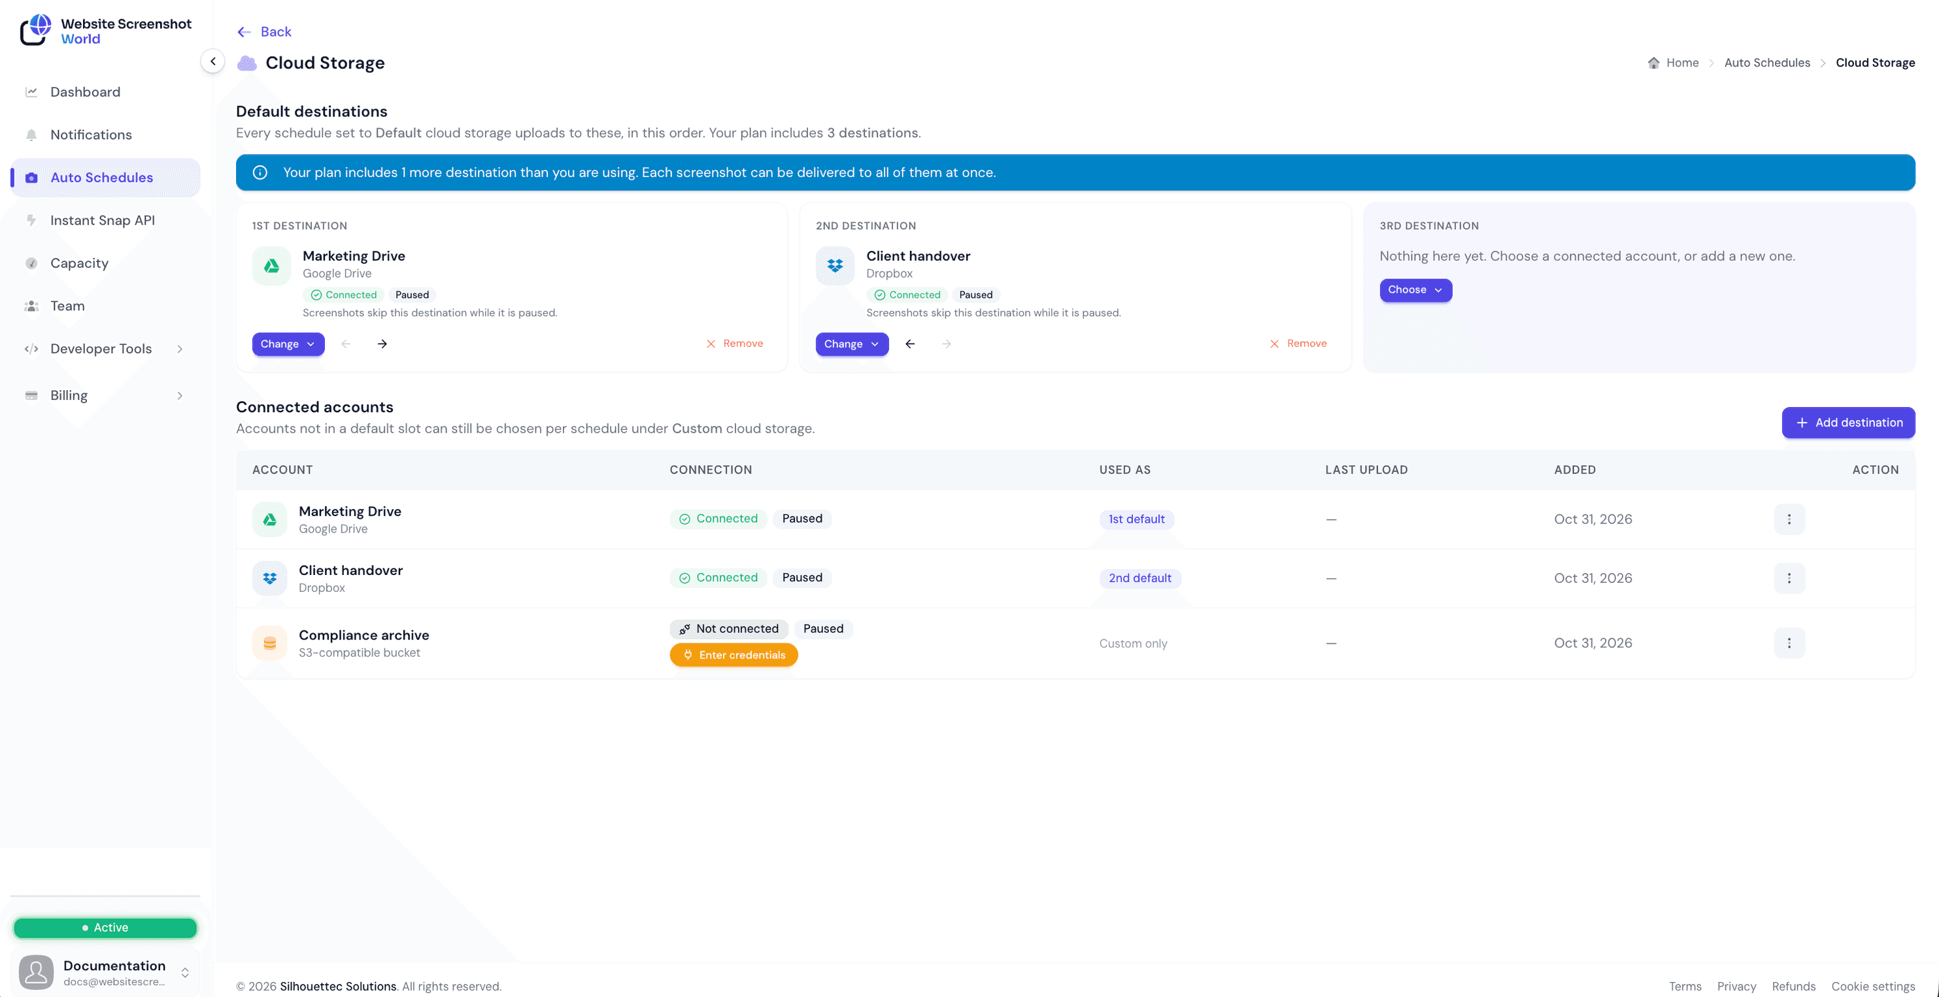Screen dimensions: 1939x997
Task: Open Team page in the sidebar
Action: (105, 306)
